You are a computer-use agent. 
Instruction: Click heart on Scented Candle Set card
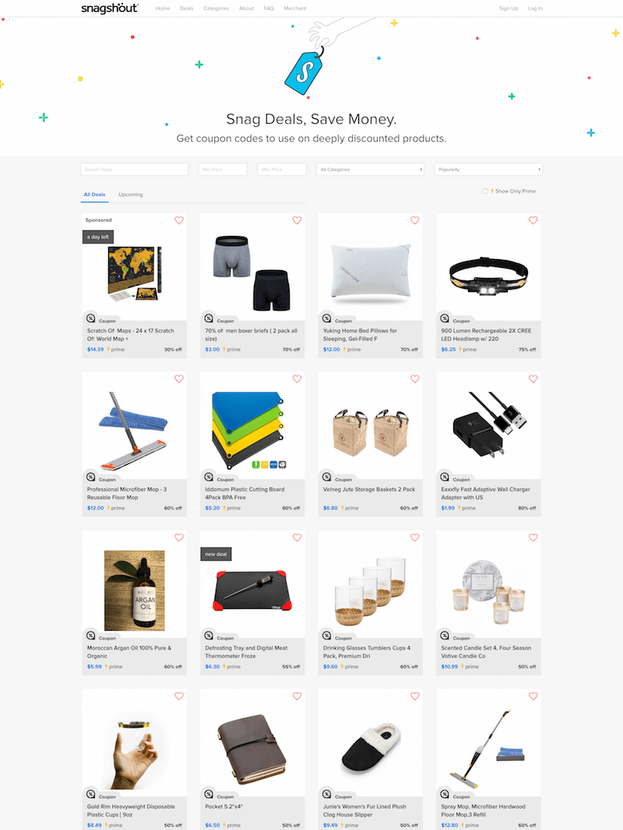point(533,537)
